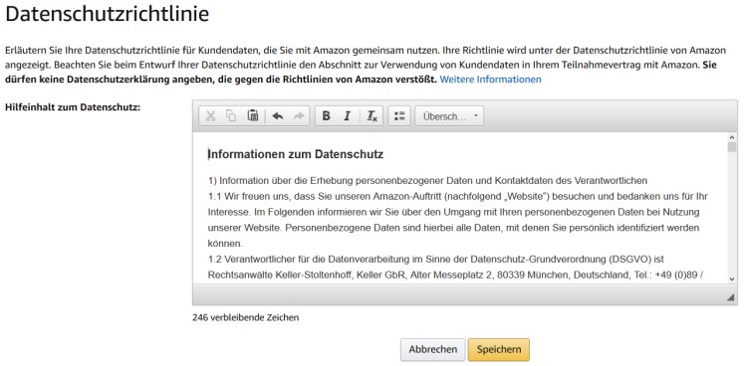744x366 pixels.
Task: Redo the edit with forward arrow icon
Action: [299, 115]
